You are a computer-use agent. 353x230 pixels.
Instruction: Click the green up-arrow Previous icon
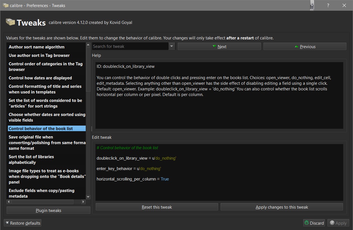(296, 46)
